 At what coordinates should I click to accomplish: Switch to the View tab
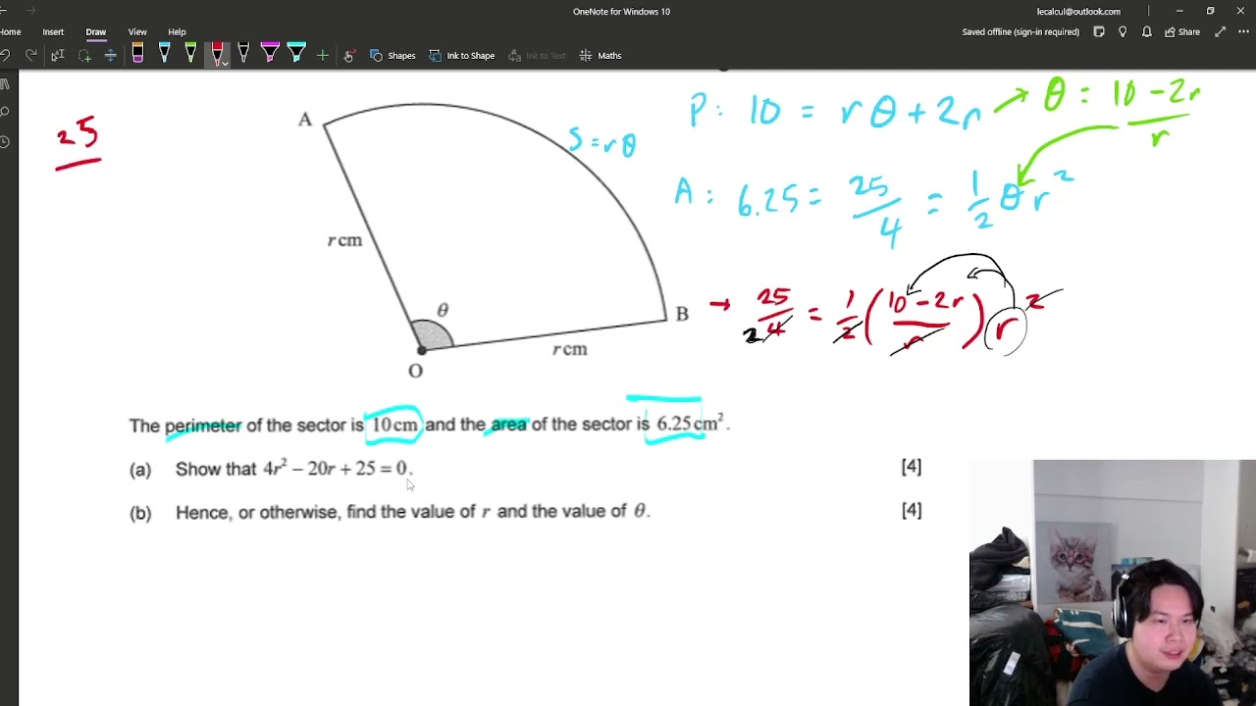(x=137, y=32)
